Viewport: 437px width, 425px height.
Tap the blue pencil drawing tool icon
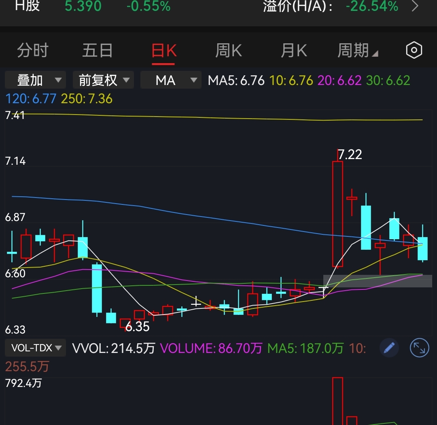click(x=389, y=348)
